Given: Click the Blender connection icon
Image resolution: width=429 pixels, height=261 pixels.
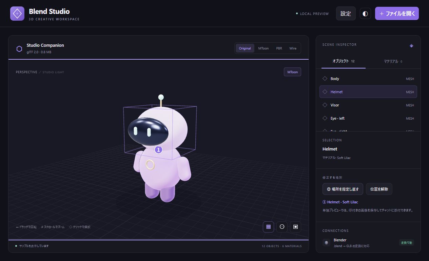Looking at the screenshot, I should pos(326,242).
